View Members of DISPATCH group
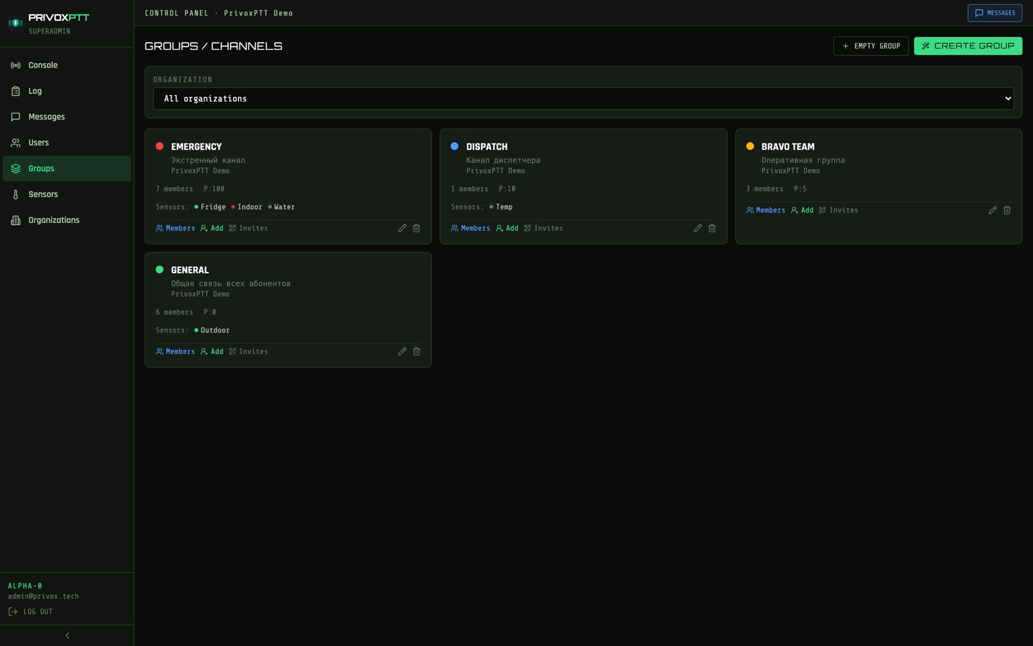The width and height of the screenshot is (1033, 646). click(x=471, y=228)
